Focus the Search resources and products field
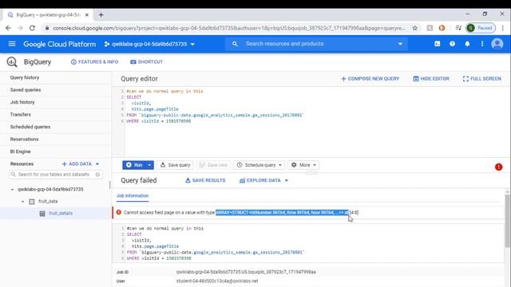The image size is (511, 287). pos(316,44)
